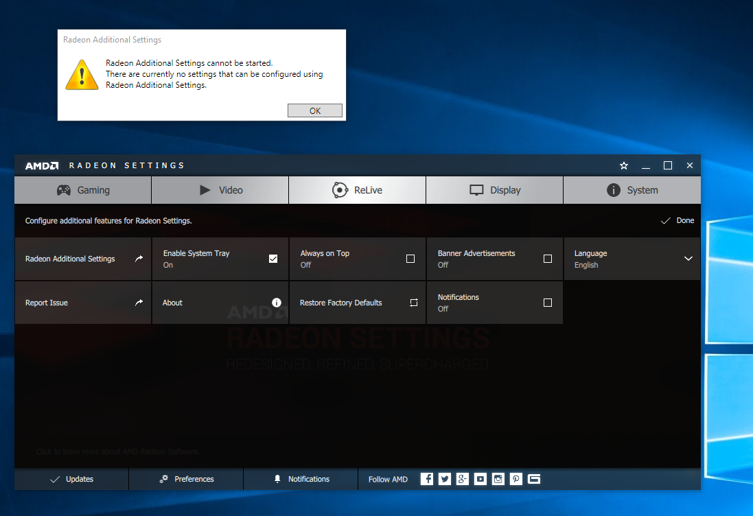
Task: Open Updates in the bottom bar
Action: 71,479
